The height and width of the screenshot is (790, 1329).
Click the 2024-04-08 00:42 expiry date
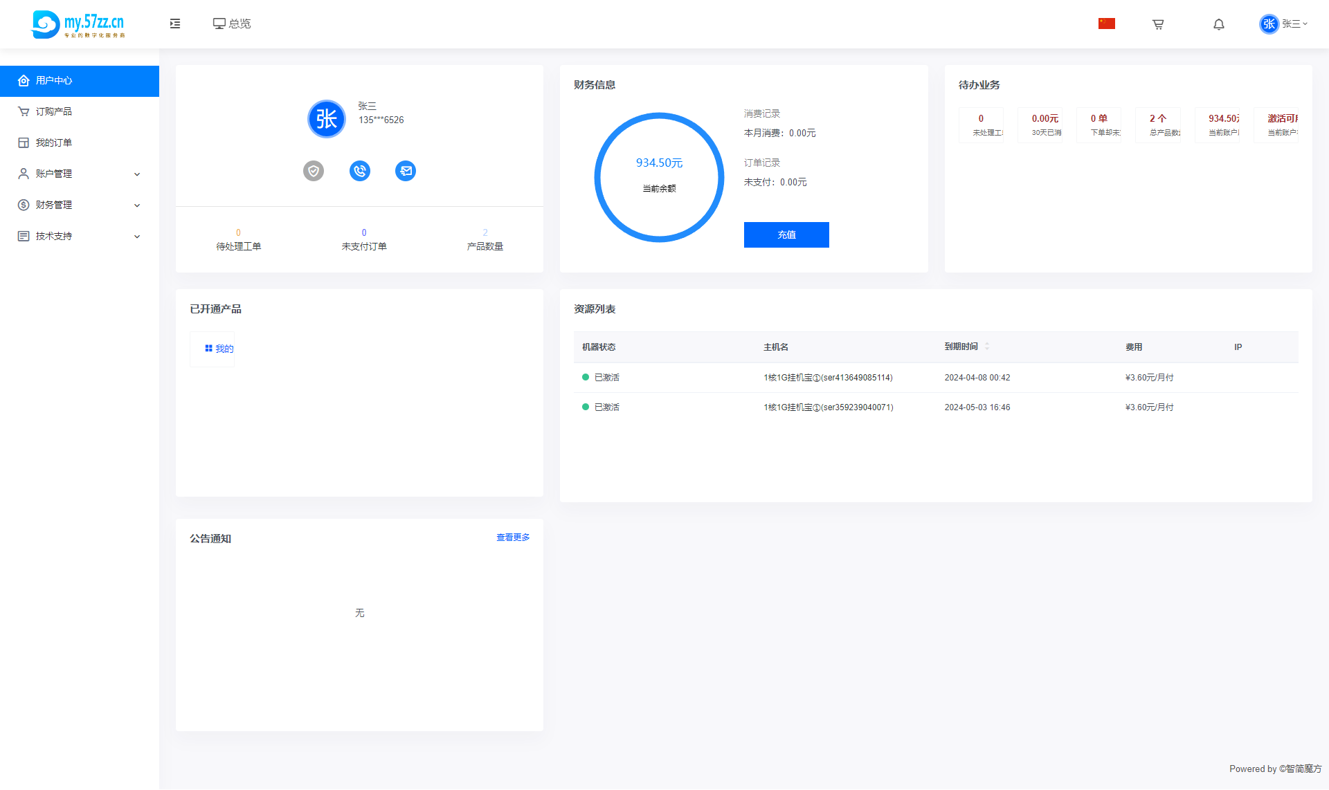pyautogui.click(x=977, y=378)
